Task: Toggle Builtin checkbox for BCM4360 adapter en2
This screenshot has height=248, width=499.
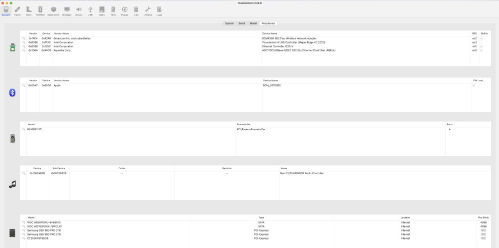Action: pyautogui.click(x=481, y=38)
